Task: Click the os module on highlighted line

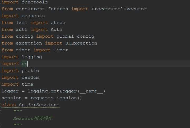Action: [24, 64]
